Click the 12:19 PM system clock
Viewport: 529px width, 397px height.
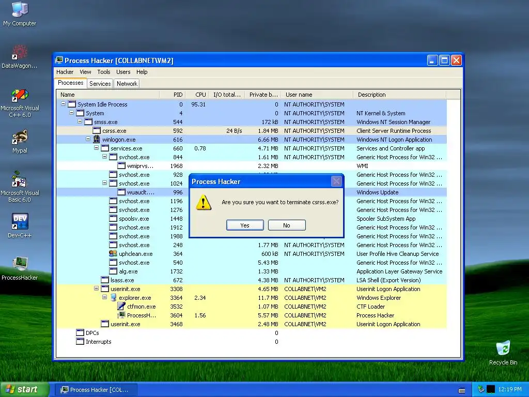(x=509, y=389)
